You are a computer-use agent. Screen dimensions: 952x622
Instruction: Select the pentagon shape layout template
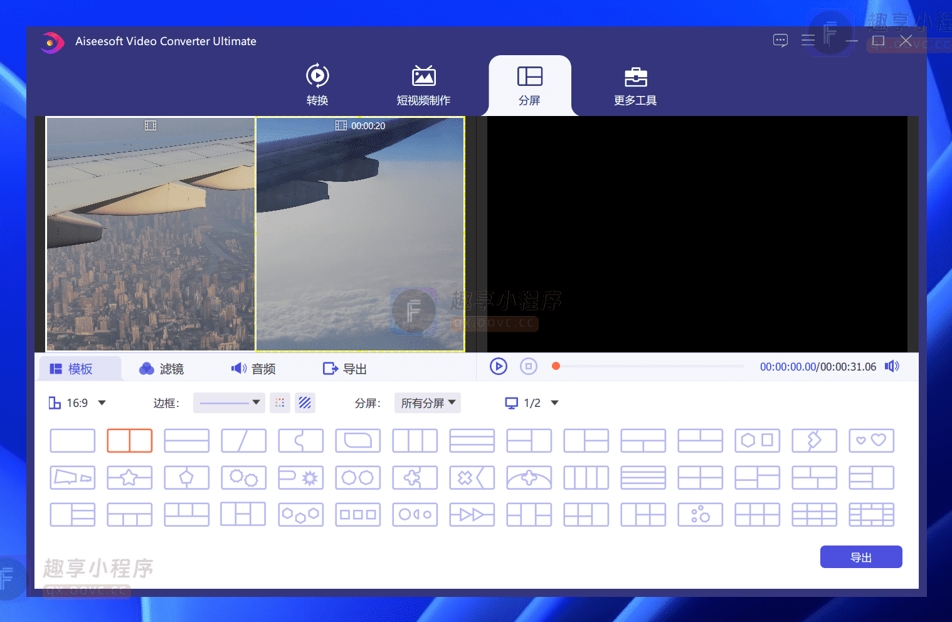click(187, 478)
